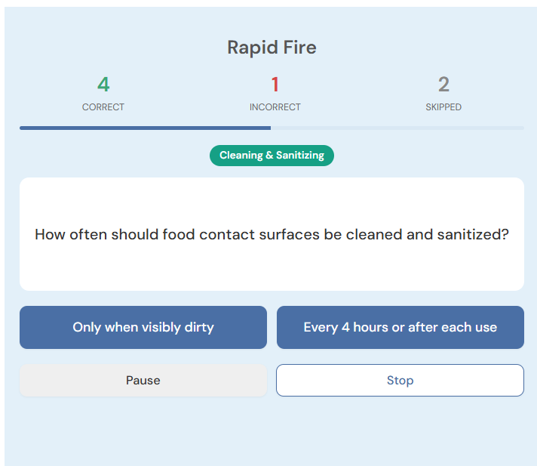The height and width of the screenshot is (466, 537).
Task: Click the question card text
Action: click(x=272, y=234)
